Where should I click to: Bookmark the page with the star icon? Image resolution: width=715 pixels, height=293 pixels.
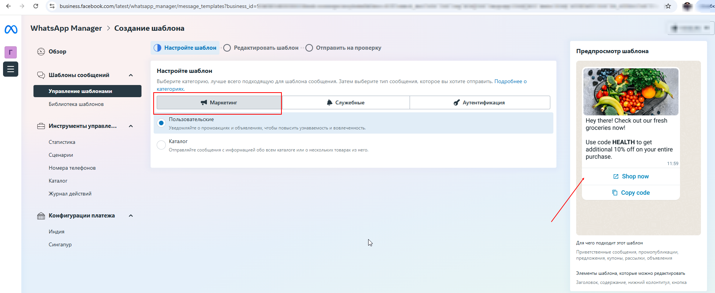point(668,6)
